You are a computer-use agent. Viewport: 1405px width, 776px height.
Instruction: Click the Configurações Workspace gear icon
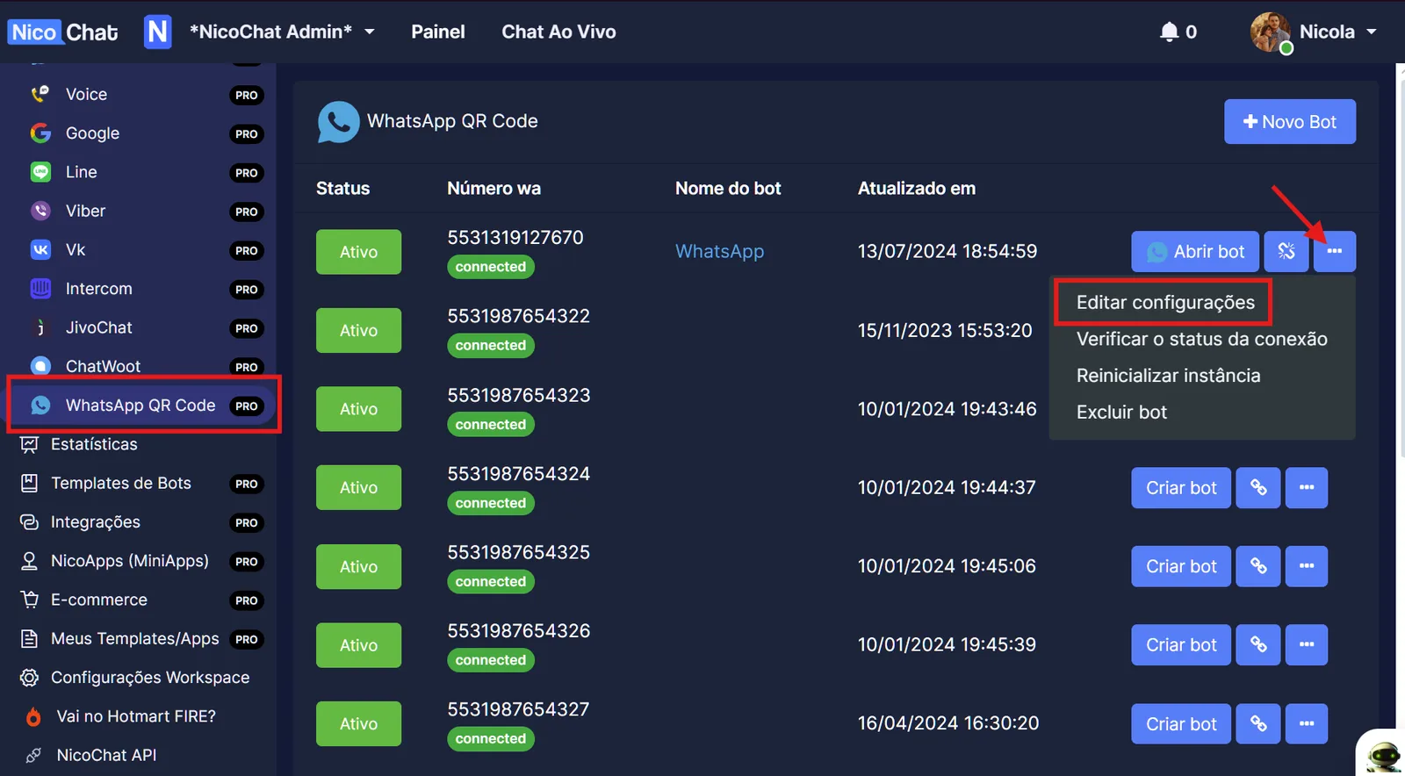point(29,678)
